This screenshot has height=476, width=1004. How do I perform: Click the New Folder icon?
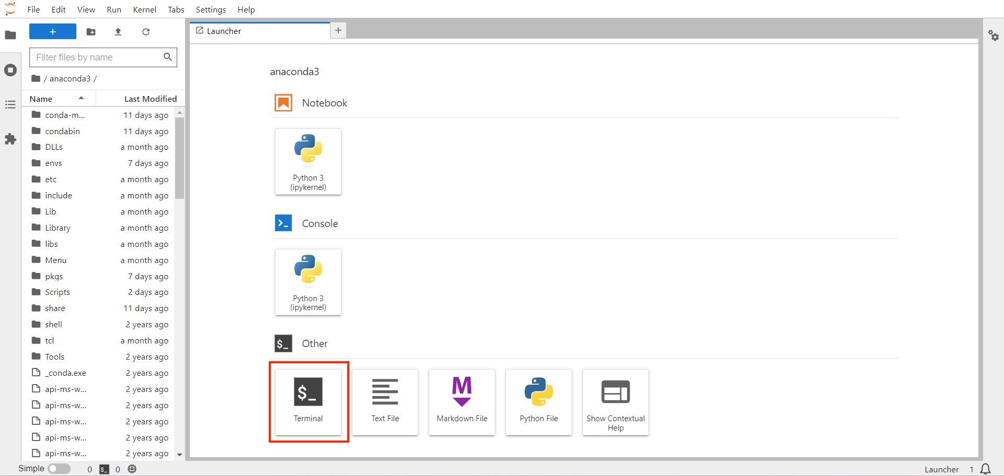coord(91,32)
